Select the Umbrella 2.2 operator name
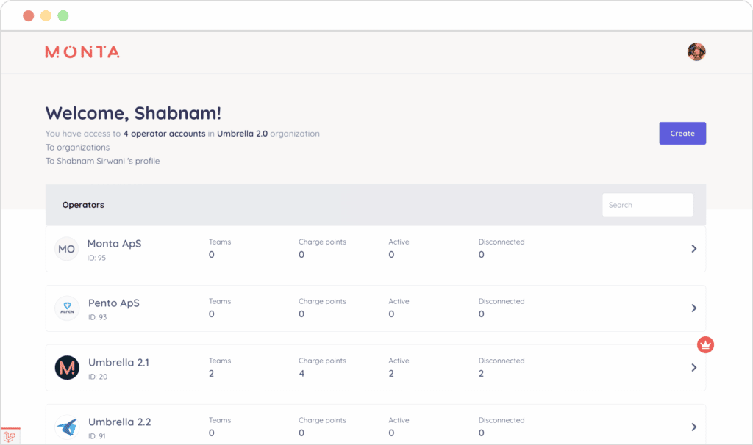The height and width of the screenshot is (445, 753). 120,422
